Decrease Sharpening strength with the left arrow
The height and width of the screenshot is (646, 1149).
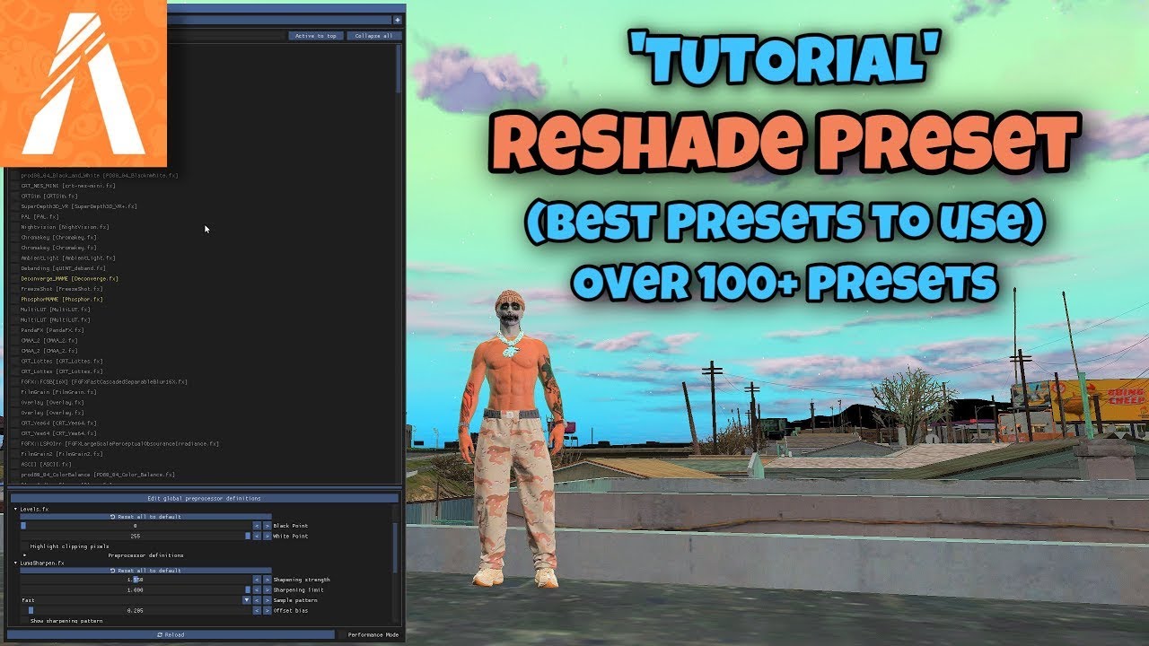pyautogui.click(x=257, y=580)
